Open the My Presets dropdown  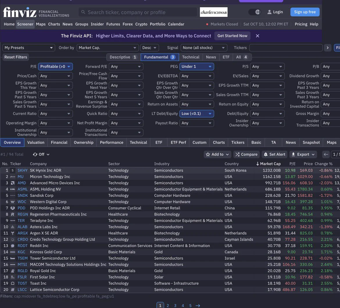tap(28, 48)
